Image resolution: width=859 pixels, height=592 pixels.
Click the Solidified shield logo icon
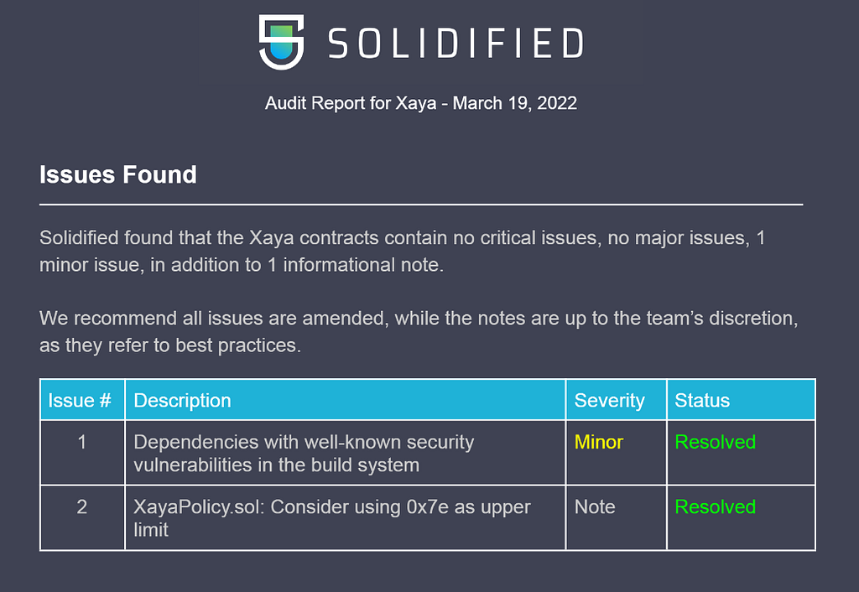click(282, 42)
